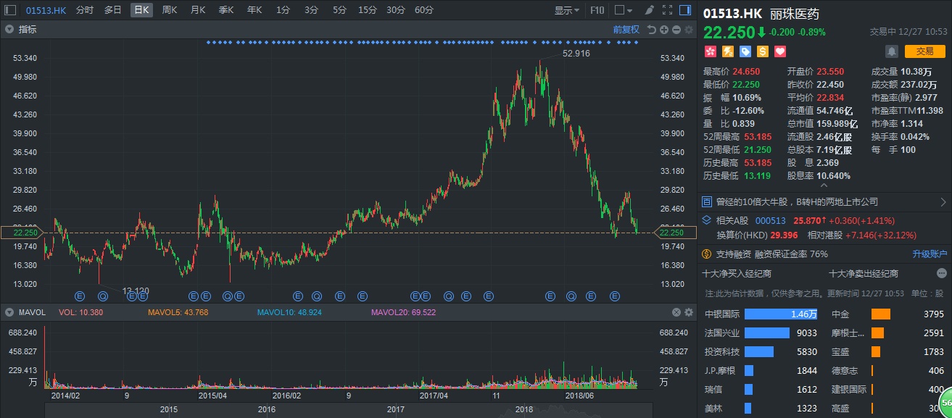
Task: Set price alert with bell icon
Action: (891, 51)
